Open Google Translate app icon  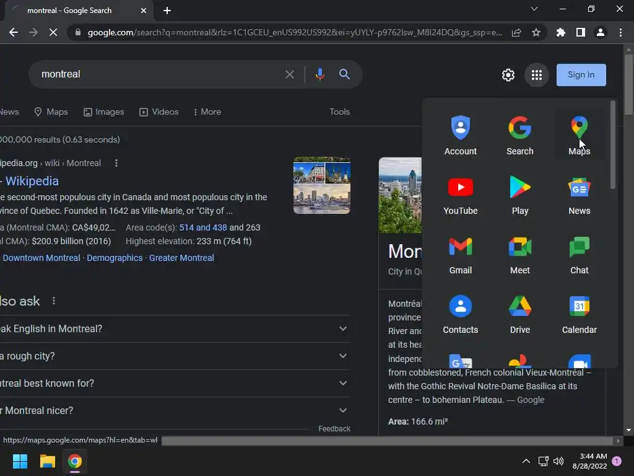click(461, 361)
